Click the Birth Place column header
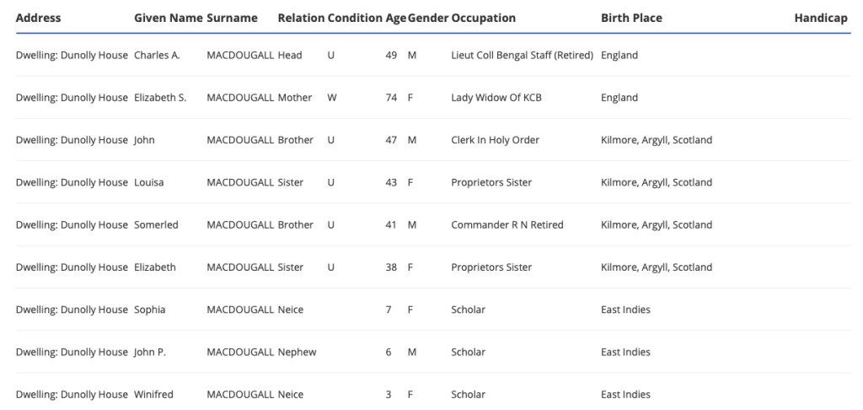The width and height of the screenshot is (863, 410). (631, 18)
